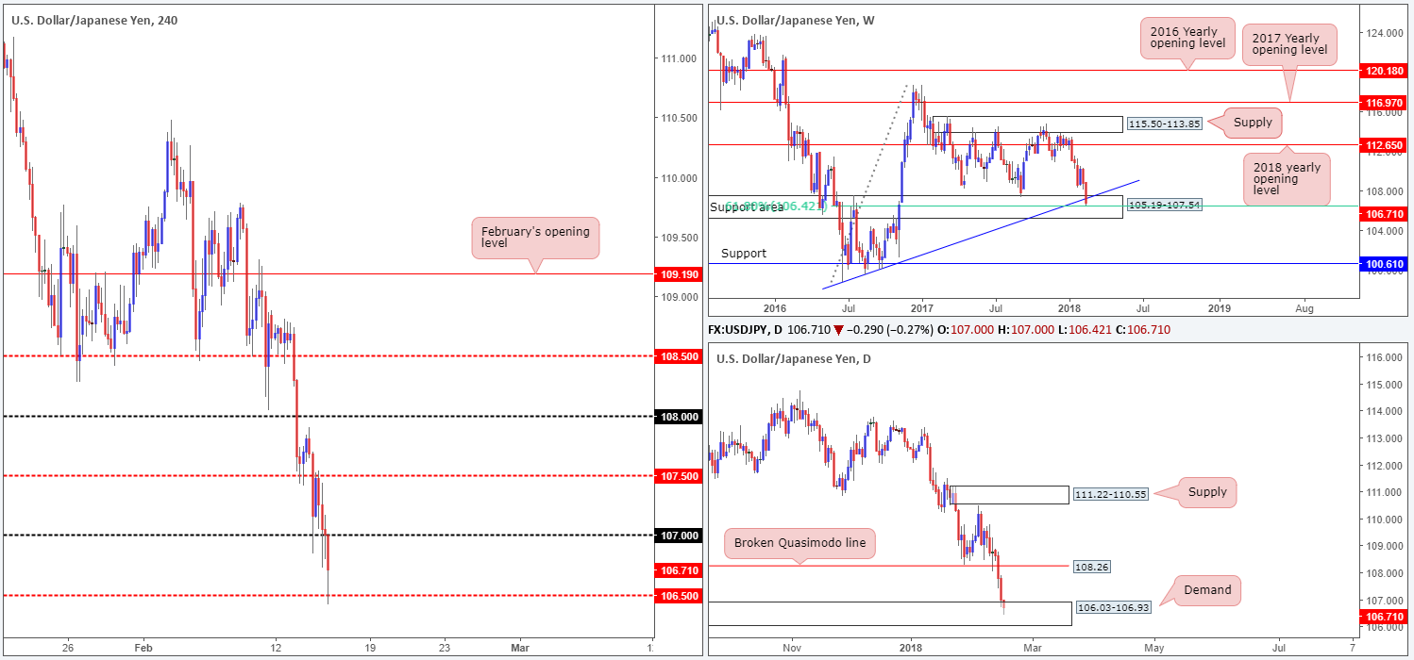The width and height of the screenshot is (1414, 660).
Task: Click the red 120.180 price tag
Action: click(x=1383, y=70)
